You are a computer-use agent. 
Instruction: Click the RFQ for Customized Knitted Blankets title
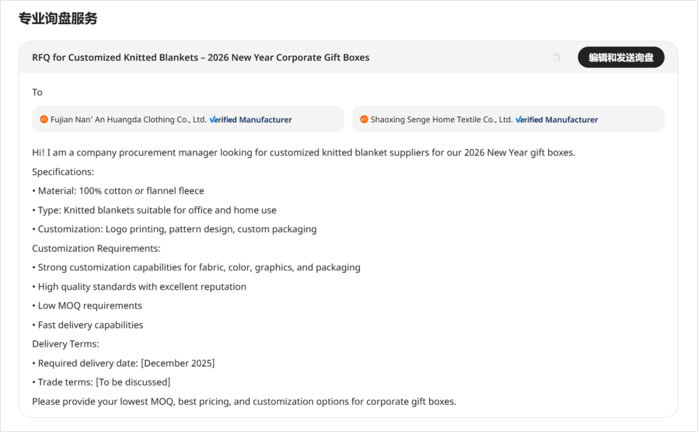(200, 58)
